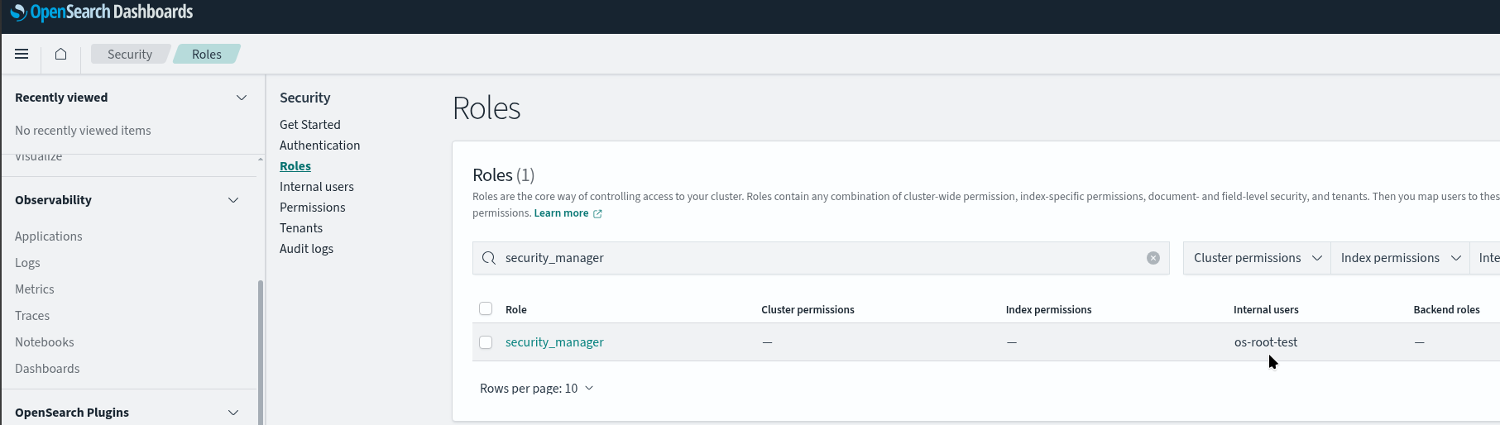Click the os-root-test user cell

point(1266,342)
